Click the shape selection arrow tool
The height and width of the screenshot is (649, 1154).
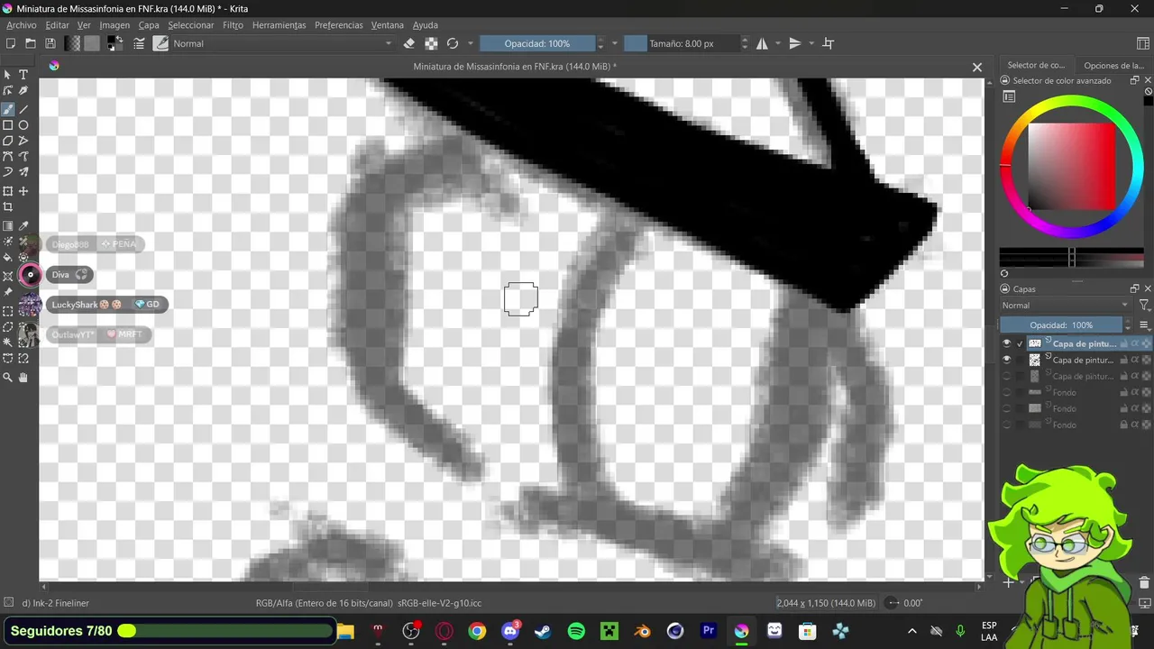point(8,75)
